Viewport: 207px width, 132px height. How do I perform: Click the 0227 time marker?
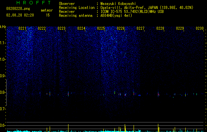pos(141,28)
